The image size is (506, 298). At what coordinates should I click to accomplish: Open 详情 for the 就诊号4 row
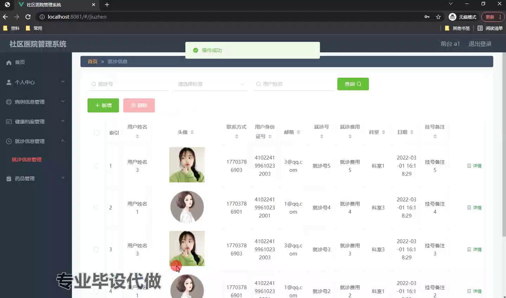tap(476, 207)
